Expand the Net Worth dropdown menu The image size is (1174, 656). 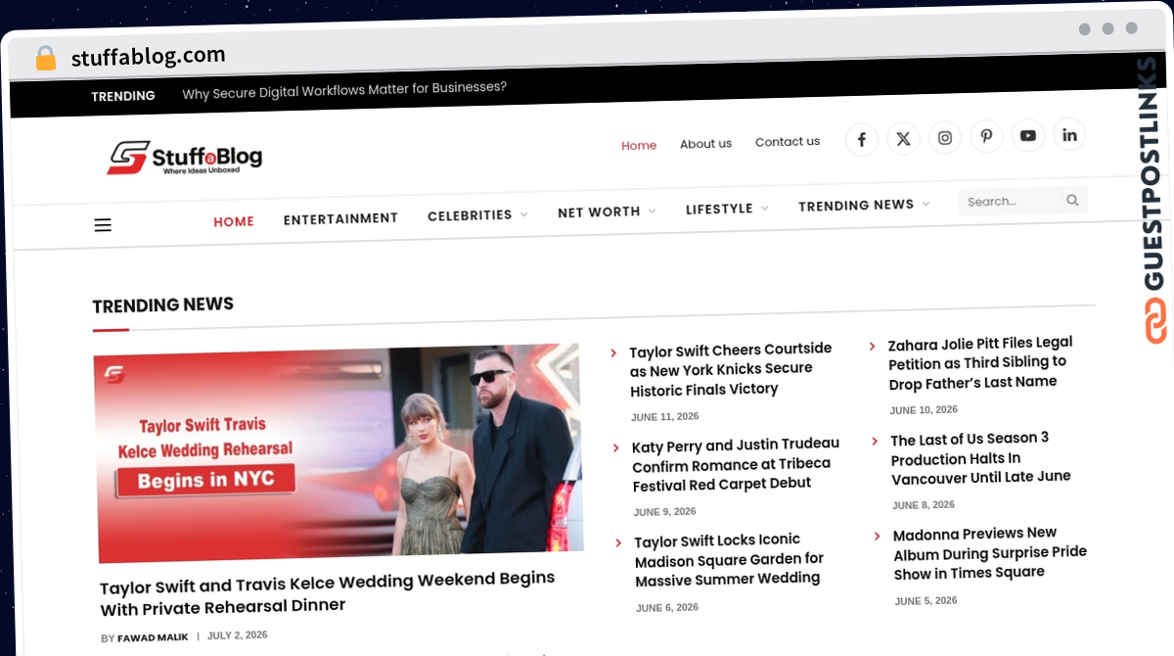pyautogui.click(x=607, y=211)
